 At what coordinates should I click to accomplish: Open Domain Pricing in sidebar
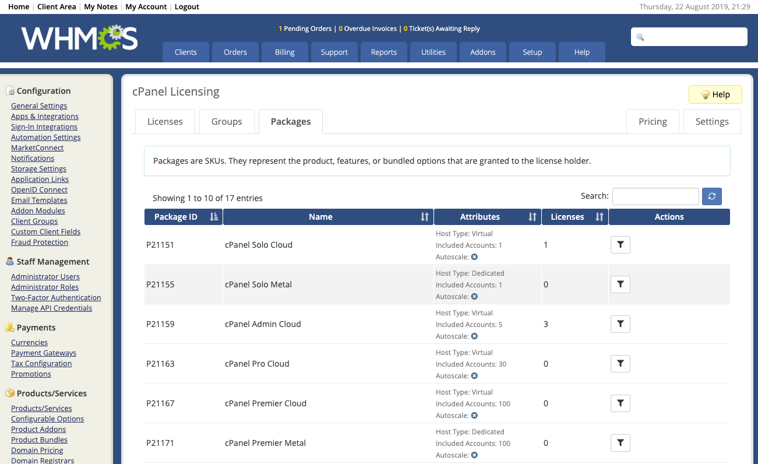(37, 450)
